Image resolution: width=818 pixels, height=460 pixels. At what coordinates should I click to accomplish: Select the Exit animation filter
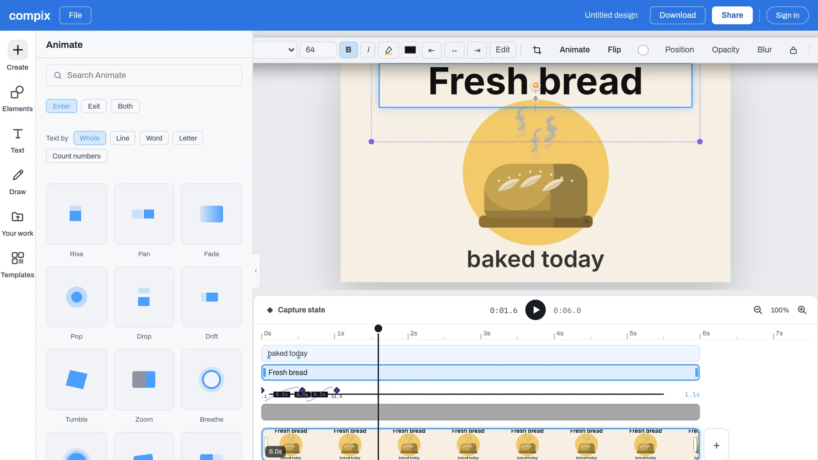(94, 106)
